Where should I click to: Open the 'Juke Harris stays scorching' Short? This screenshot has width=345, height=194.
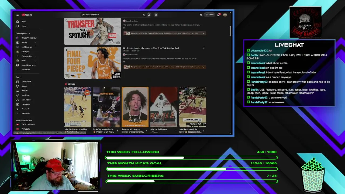78,107
